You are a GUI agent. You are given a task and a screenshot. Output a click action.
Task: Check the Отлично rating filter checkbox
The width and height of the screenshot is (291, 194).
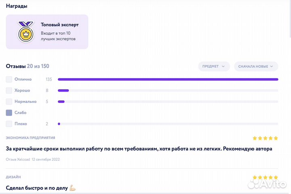tap(9, 79)
